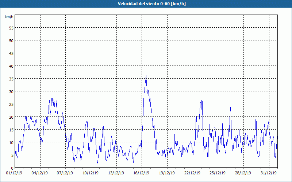The width and height of the screenshot is (292, 182).
Task: Click the date label 16/12/19
Action: [141, 173]
